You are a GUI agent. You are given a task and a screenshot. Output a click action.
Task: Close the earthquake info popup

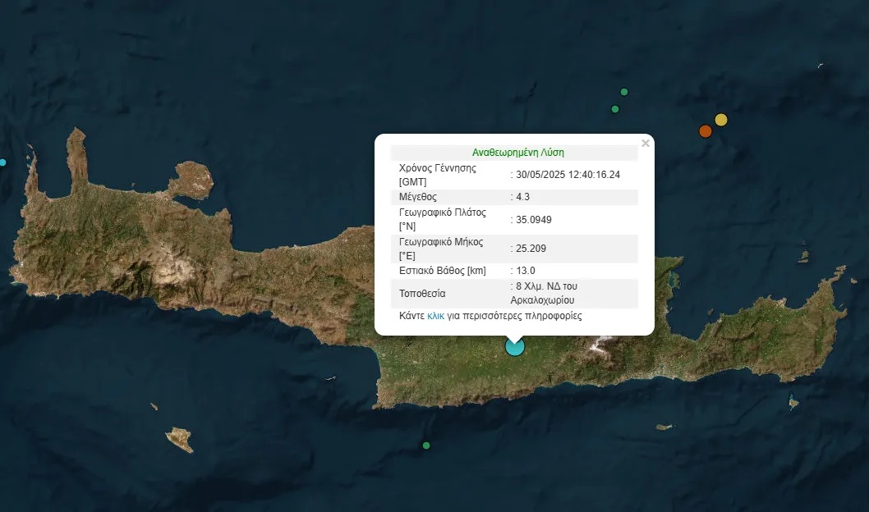(645, 144)
